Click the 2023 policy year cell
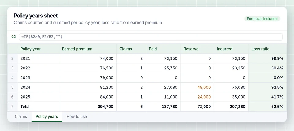Screen dimensions: 294x131 pyautogui.click(x=38, y=78)
